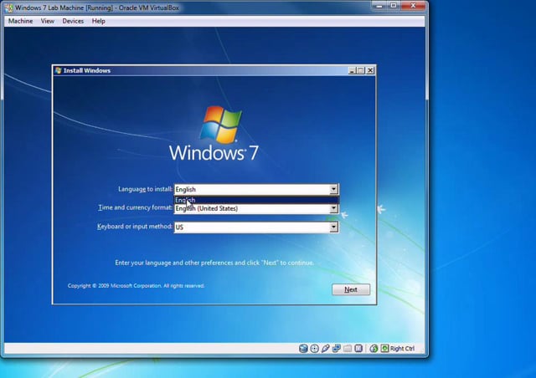Click the mouse integration status icon
The height and width of the screenshot is (378, 536).
[374, 348]
